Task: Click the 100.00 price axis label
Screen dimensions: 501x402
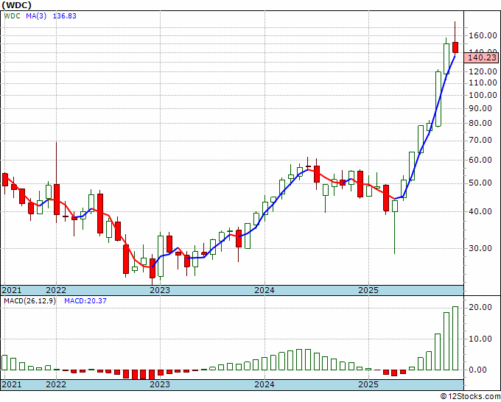Action: tap(483, 95)
